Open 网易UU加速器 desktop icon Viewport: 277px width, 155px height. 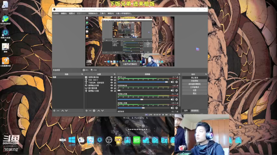click(6, 35)
